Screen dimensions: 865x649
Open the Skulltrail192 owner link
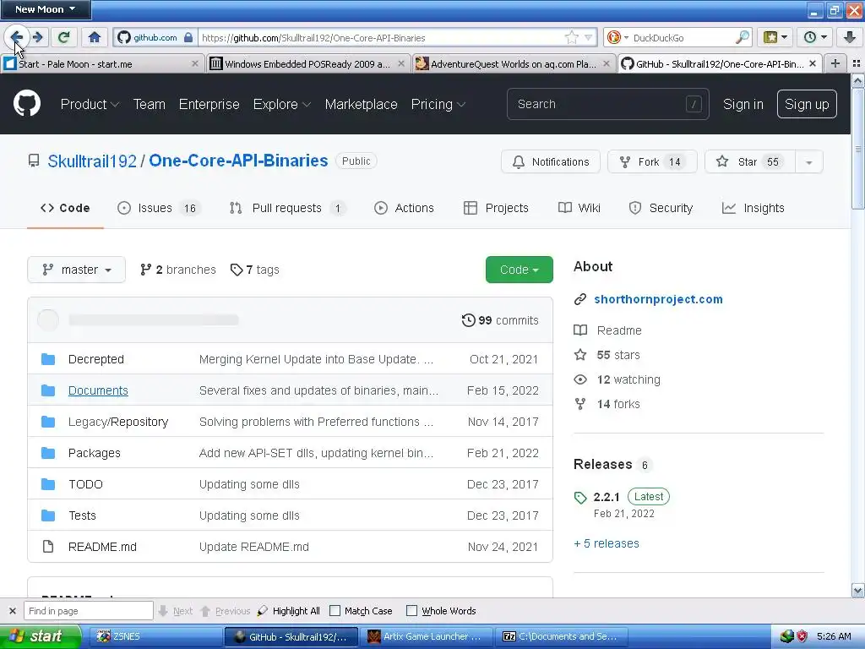(x=92, y=161)
